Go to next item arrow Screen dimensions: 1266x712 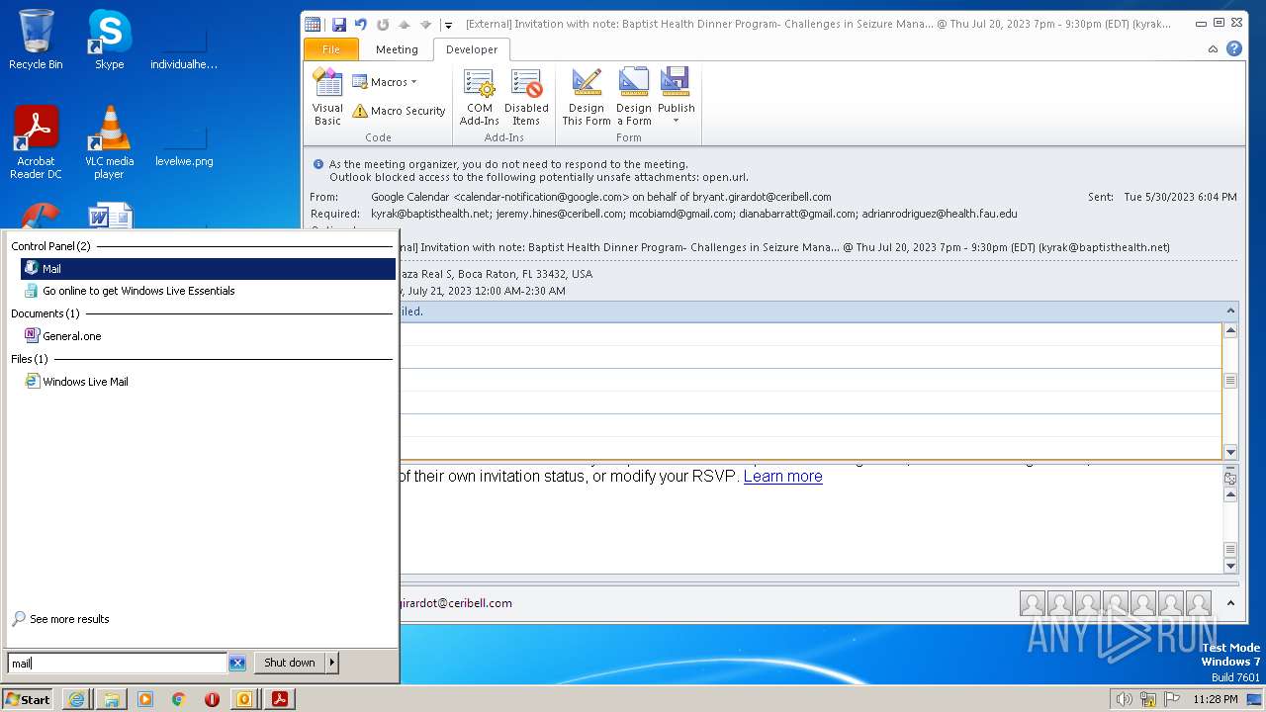coord(426,24)
